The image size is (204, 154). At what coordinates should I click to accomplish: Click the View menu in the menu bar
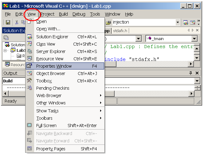pyautogui.click(x=32, y=14)
